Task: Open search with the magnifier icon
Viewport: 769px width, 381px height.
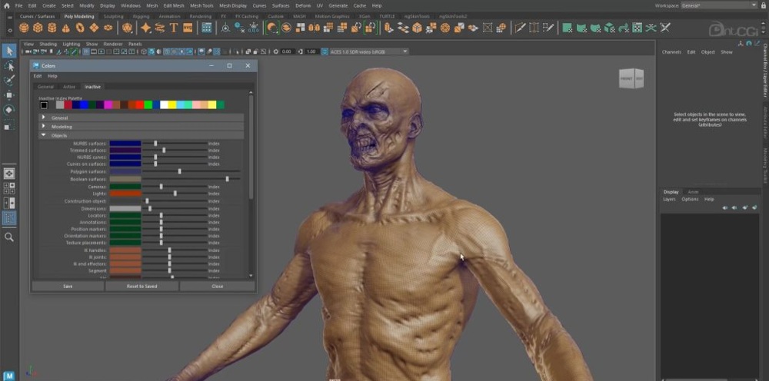Action: (9, 237)
